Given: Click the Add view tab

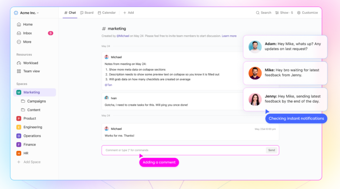Looking at the screenshot, I should tap(128, 13).
